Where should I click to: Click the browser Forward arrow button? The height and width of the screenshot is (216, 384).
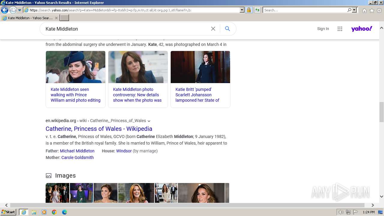(13, 10)
